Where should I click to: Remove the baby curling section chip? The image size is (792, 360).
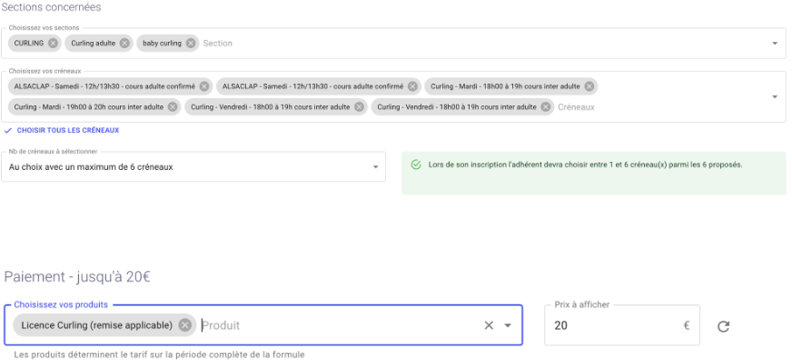click(191, 43)
